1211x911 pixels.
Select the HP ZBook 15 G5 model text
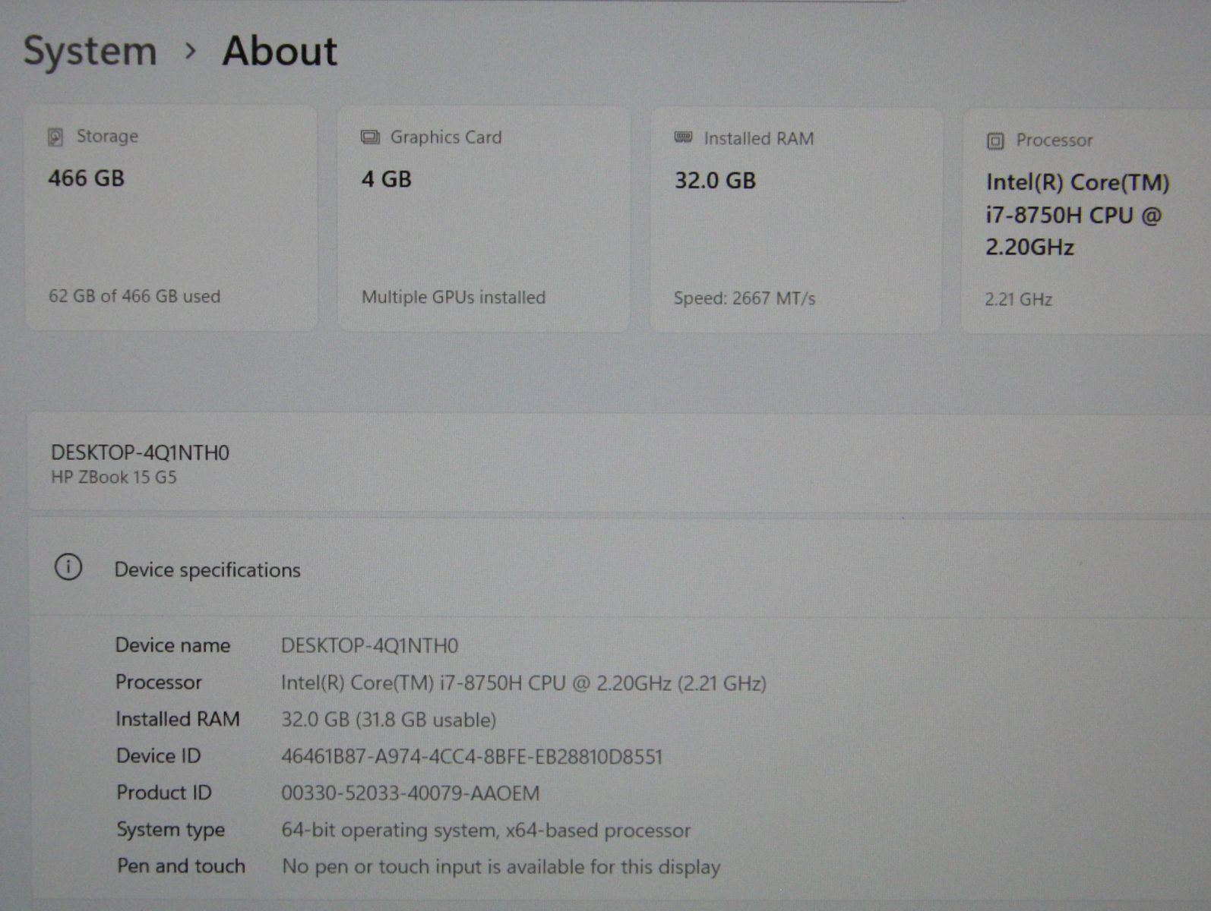114,478
